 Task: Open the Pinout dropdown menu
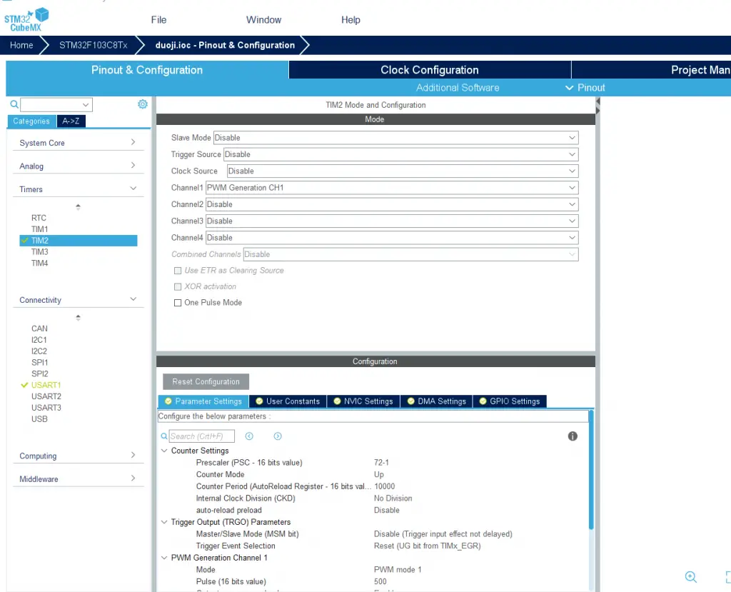[x=585, y=88]
